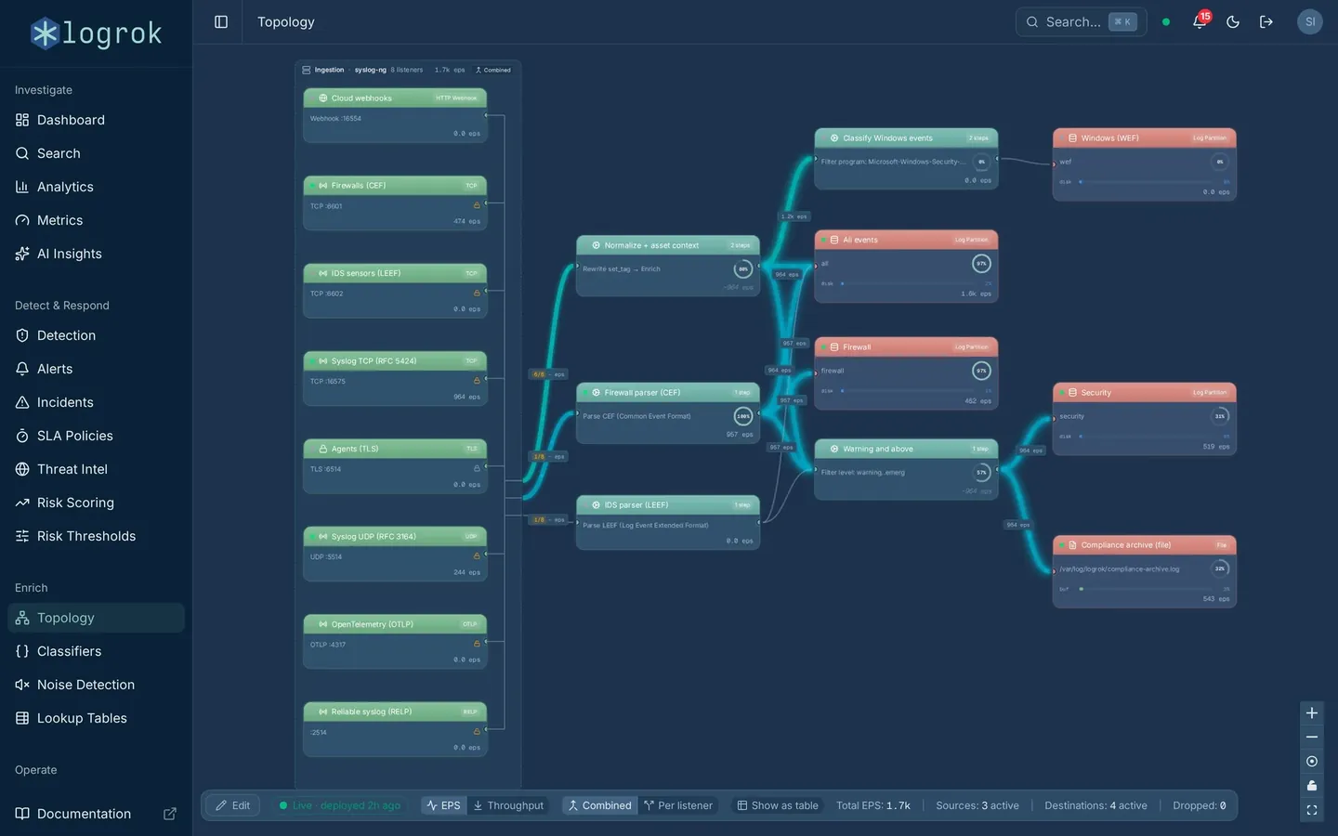
Task: Click the green status dot in header
Action: tap(1166, 21)
